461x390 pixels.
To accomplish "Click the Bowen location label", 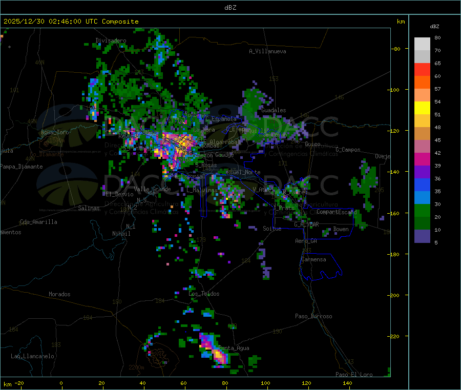I will (341, 229).
